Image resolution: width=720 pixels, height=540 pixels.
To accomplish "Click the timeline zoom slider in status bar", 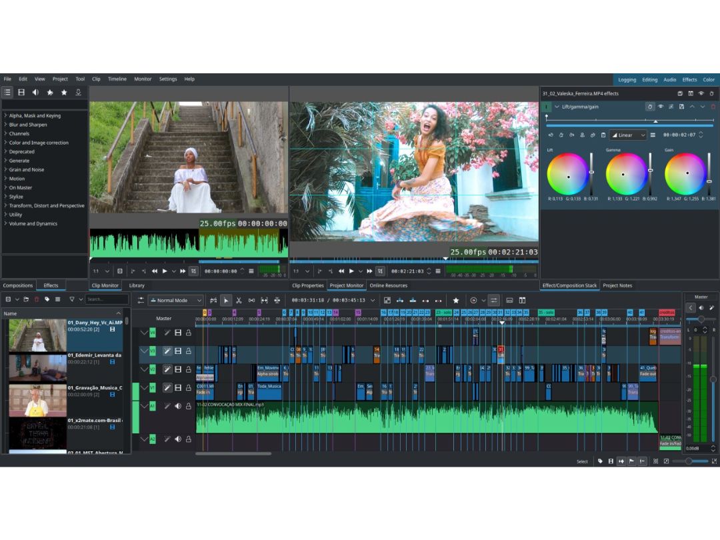I will pyautogui.click(x=690, y=461).
